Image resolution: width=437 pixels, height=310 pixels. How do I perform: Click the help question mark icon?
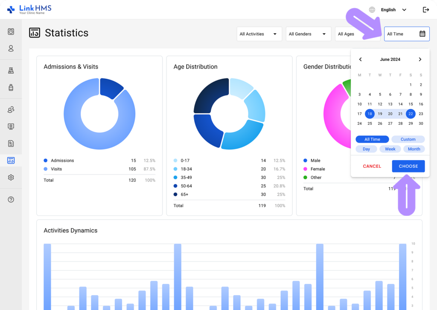point(10,199)
